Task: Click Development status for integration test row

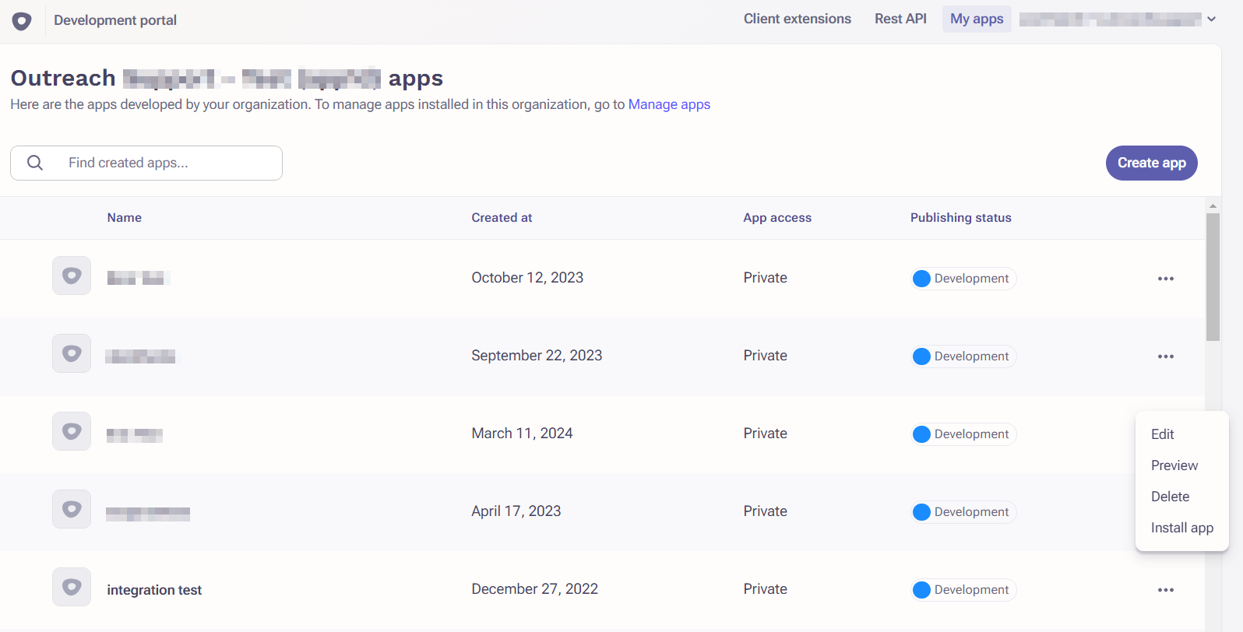Action: pyautogui.click(x=964, y=590)
